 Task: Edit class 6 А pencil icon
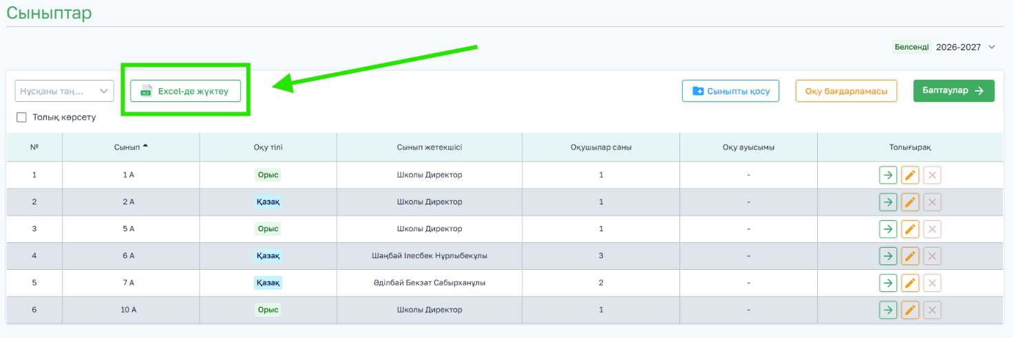click(910, 256)
